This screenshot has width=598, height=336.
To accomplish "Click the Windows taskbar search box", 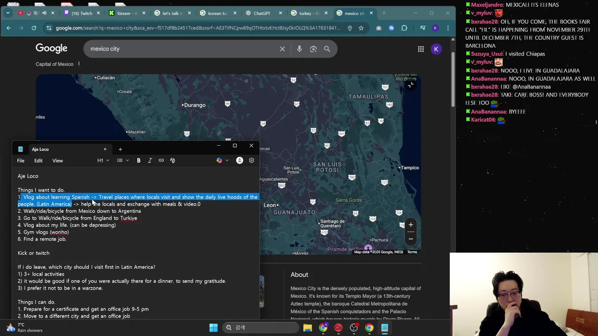I will click(260, 328).
